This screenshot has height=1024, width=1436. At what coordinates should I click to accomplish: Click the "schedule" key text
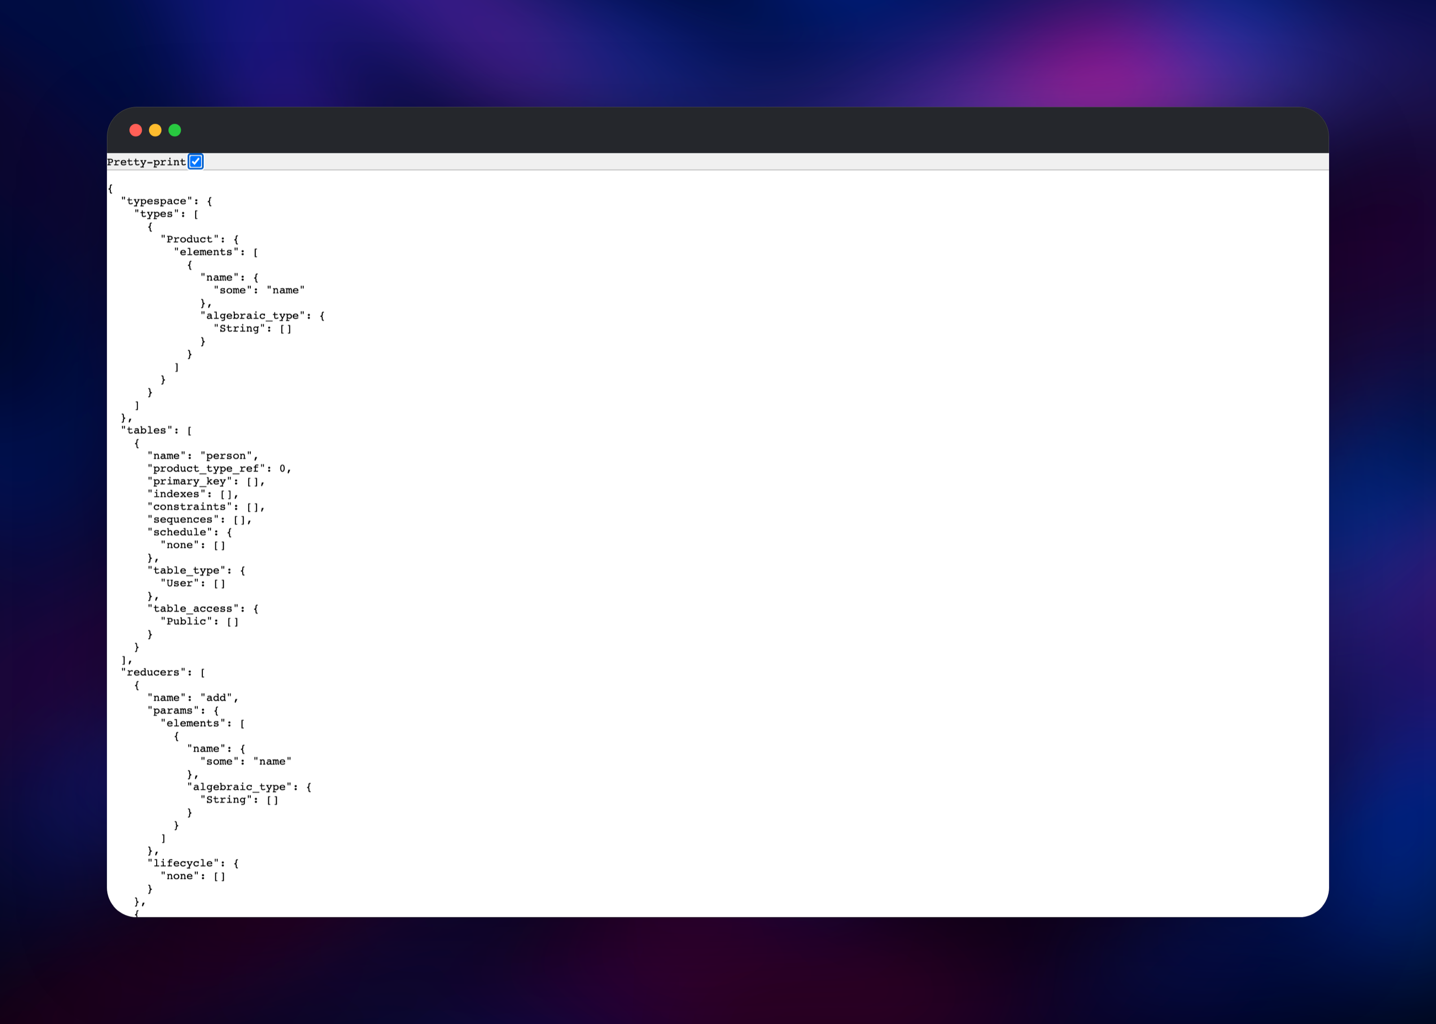179,532
